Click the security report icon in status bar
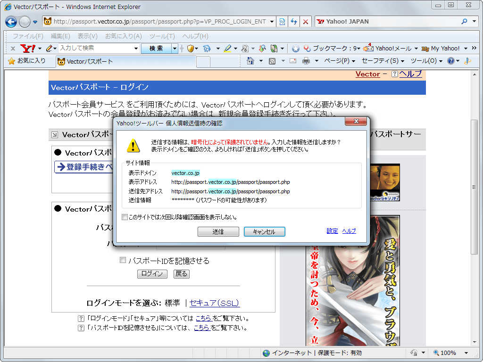The image size is (483, 362). point(414,353)
